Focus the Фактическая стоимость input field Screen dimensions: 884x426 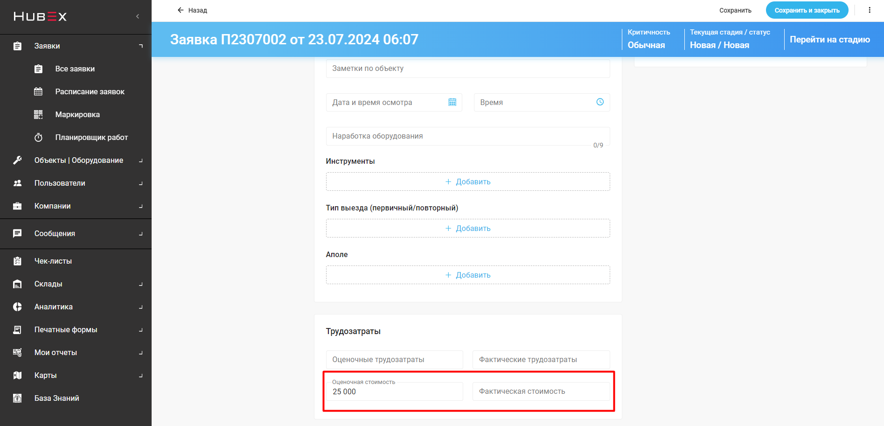(541, 391)
